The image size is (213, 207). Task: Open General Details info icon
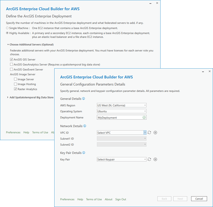(x=83, y=99)
